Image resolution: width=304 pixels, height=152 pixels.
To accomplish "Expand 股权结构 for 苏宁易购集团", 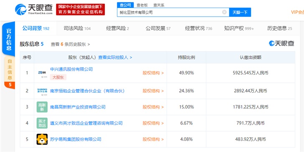I will [153, 139].
